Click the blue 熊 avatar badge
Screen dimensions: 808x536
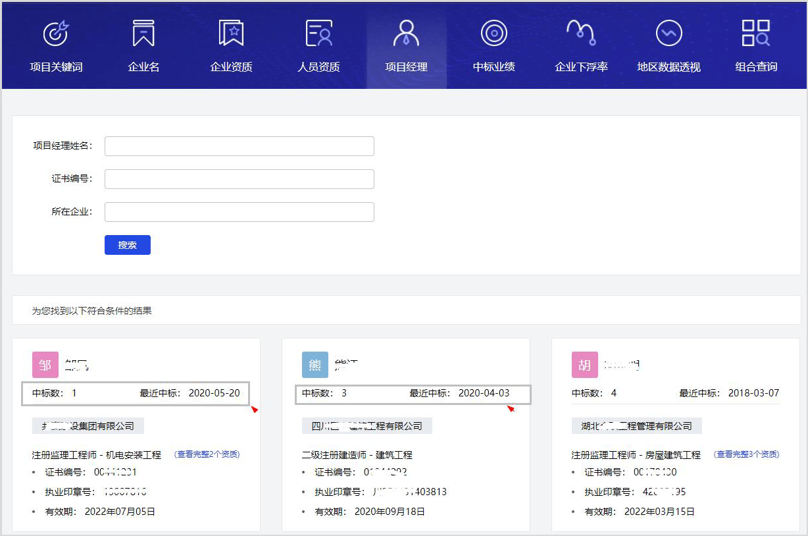point(315,365)
